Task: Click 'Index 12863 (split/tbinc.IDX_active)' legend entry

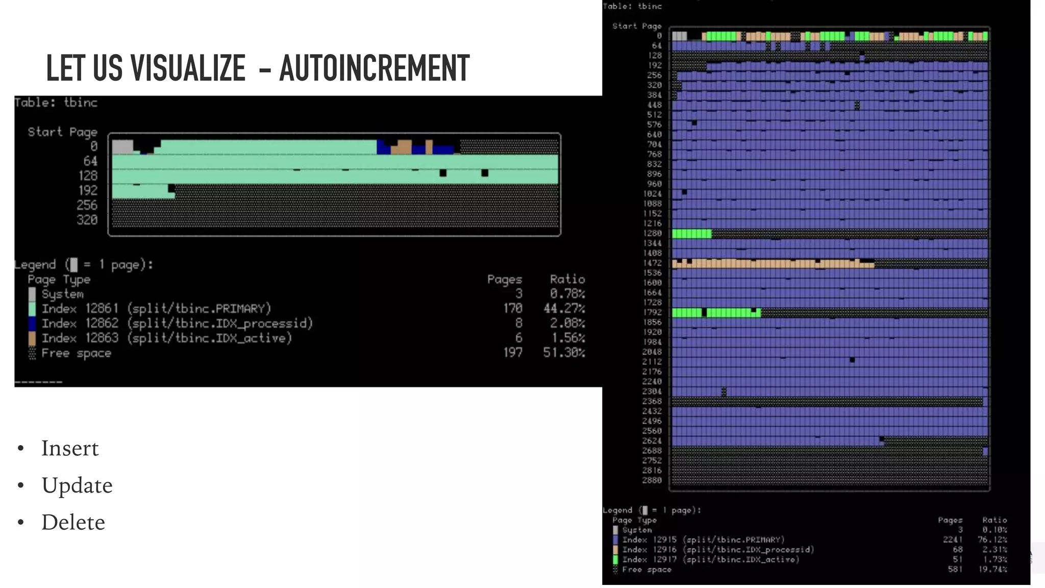Action: pos(167,338)
